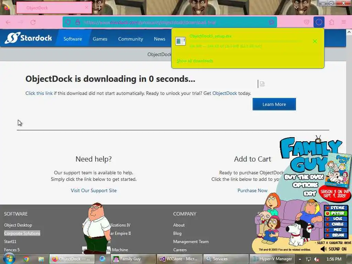The image size is (352, 264).
Task: Open a new tab with the plus icon
Action: [99, 8]
